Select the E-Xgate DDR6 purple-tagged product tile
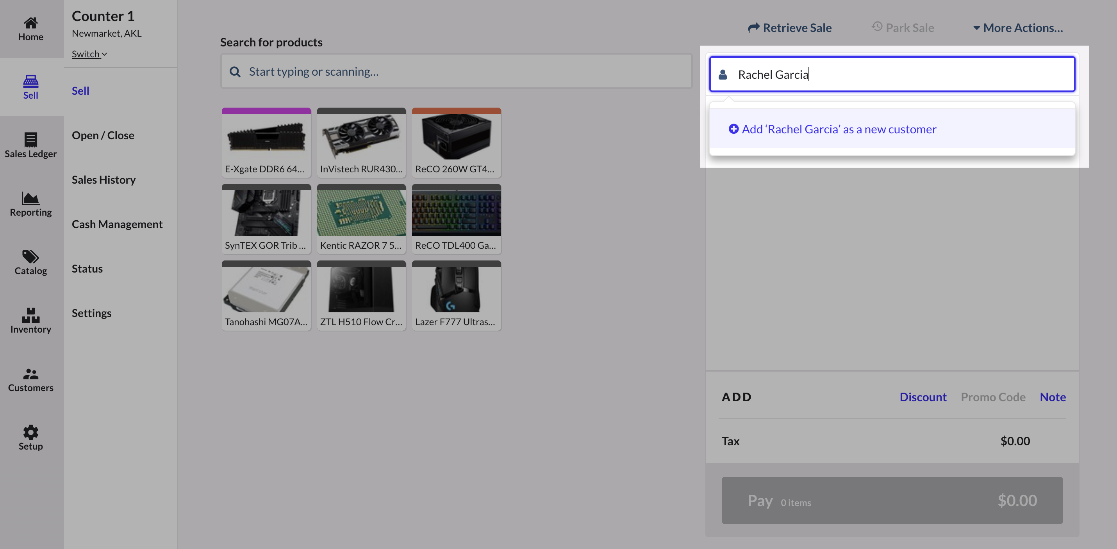 [x=266, y=142]
